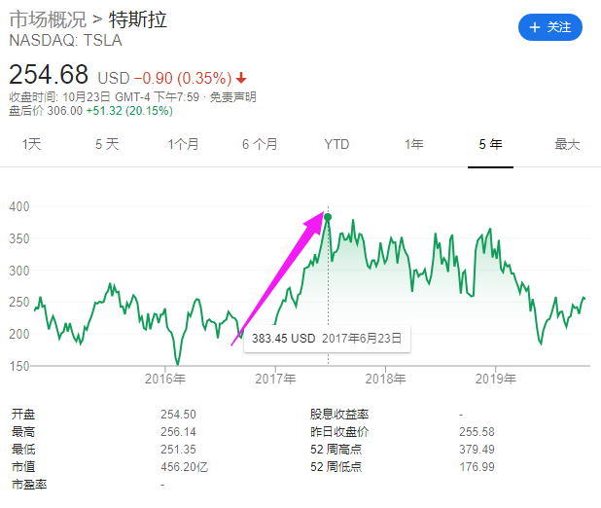Viewport: 601px width, 508px height.
Task: Click the 150 y-axis label
Action: click(x=19, y=366)
